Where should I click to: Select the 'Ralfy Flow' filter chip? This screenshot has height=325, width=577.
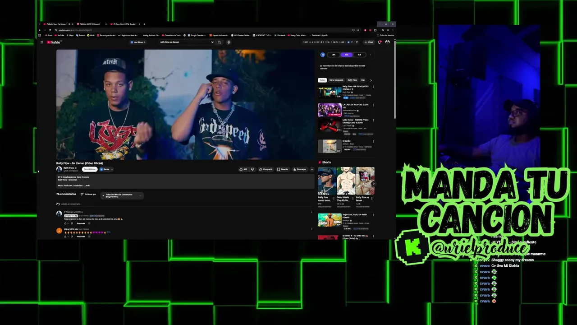[352, 80]
